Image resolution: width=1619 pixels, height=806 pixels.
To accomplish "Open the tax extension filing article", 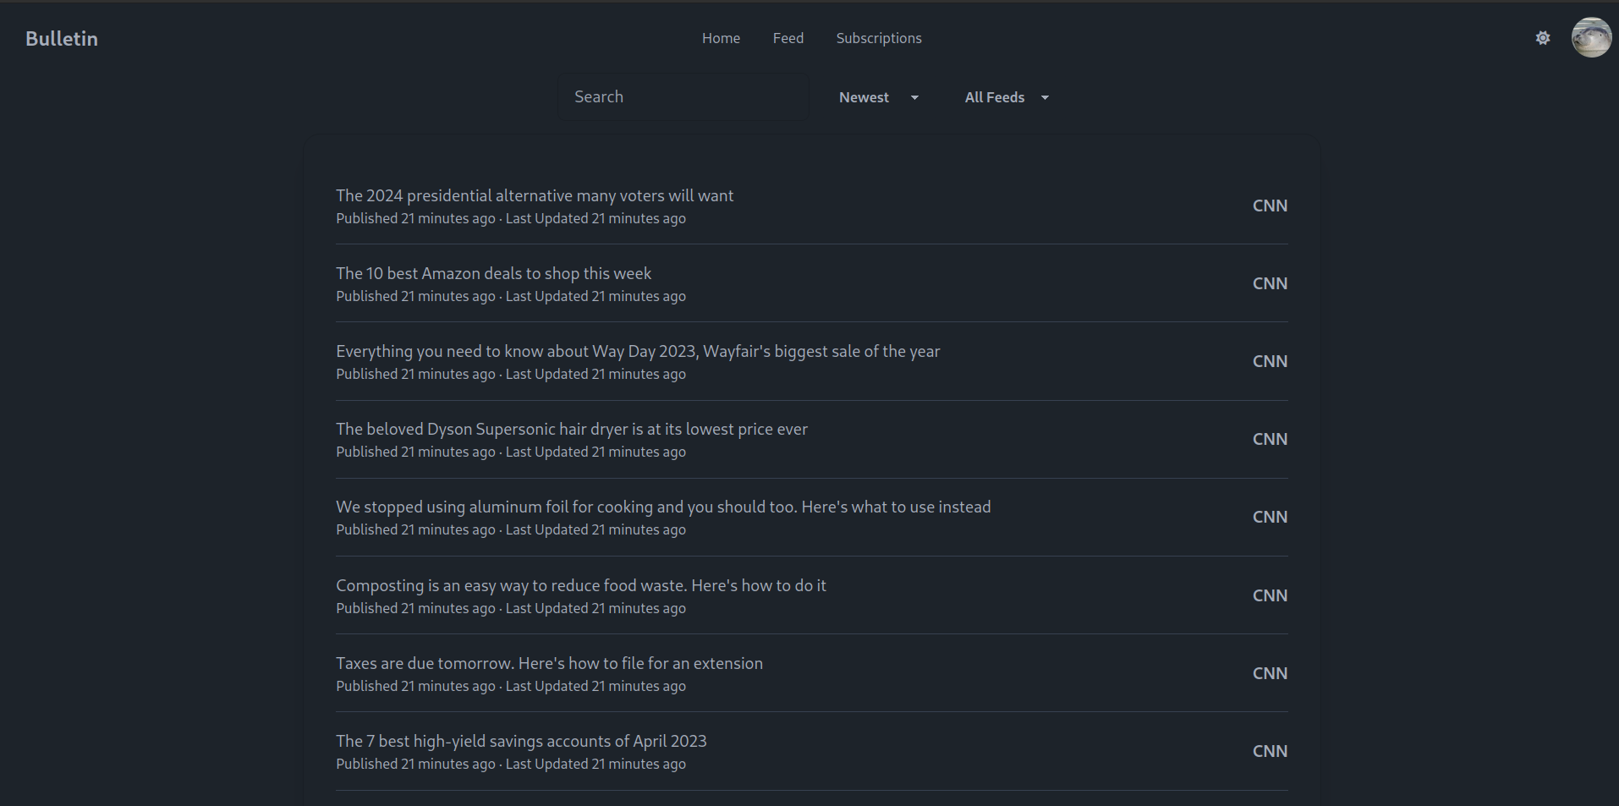I will pyautogui.click(x=549, y=663).
